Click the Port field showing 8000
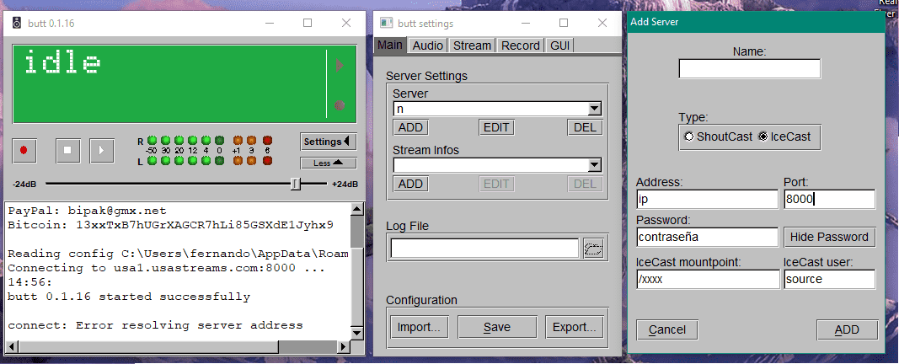Image resolution: width=899 pixels, height=364 pixels. pyautogui.click(x=830, y=199)
